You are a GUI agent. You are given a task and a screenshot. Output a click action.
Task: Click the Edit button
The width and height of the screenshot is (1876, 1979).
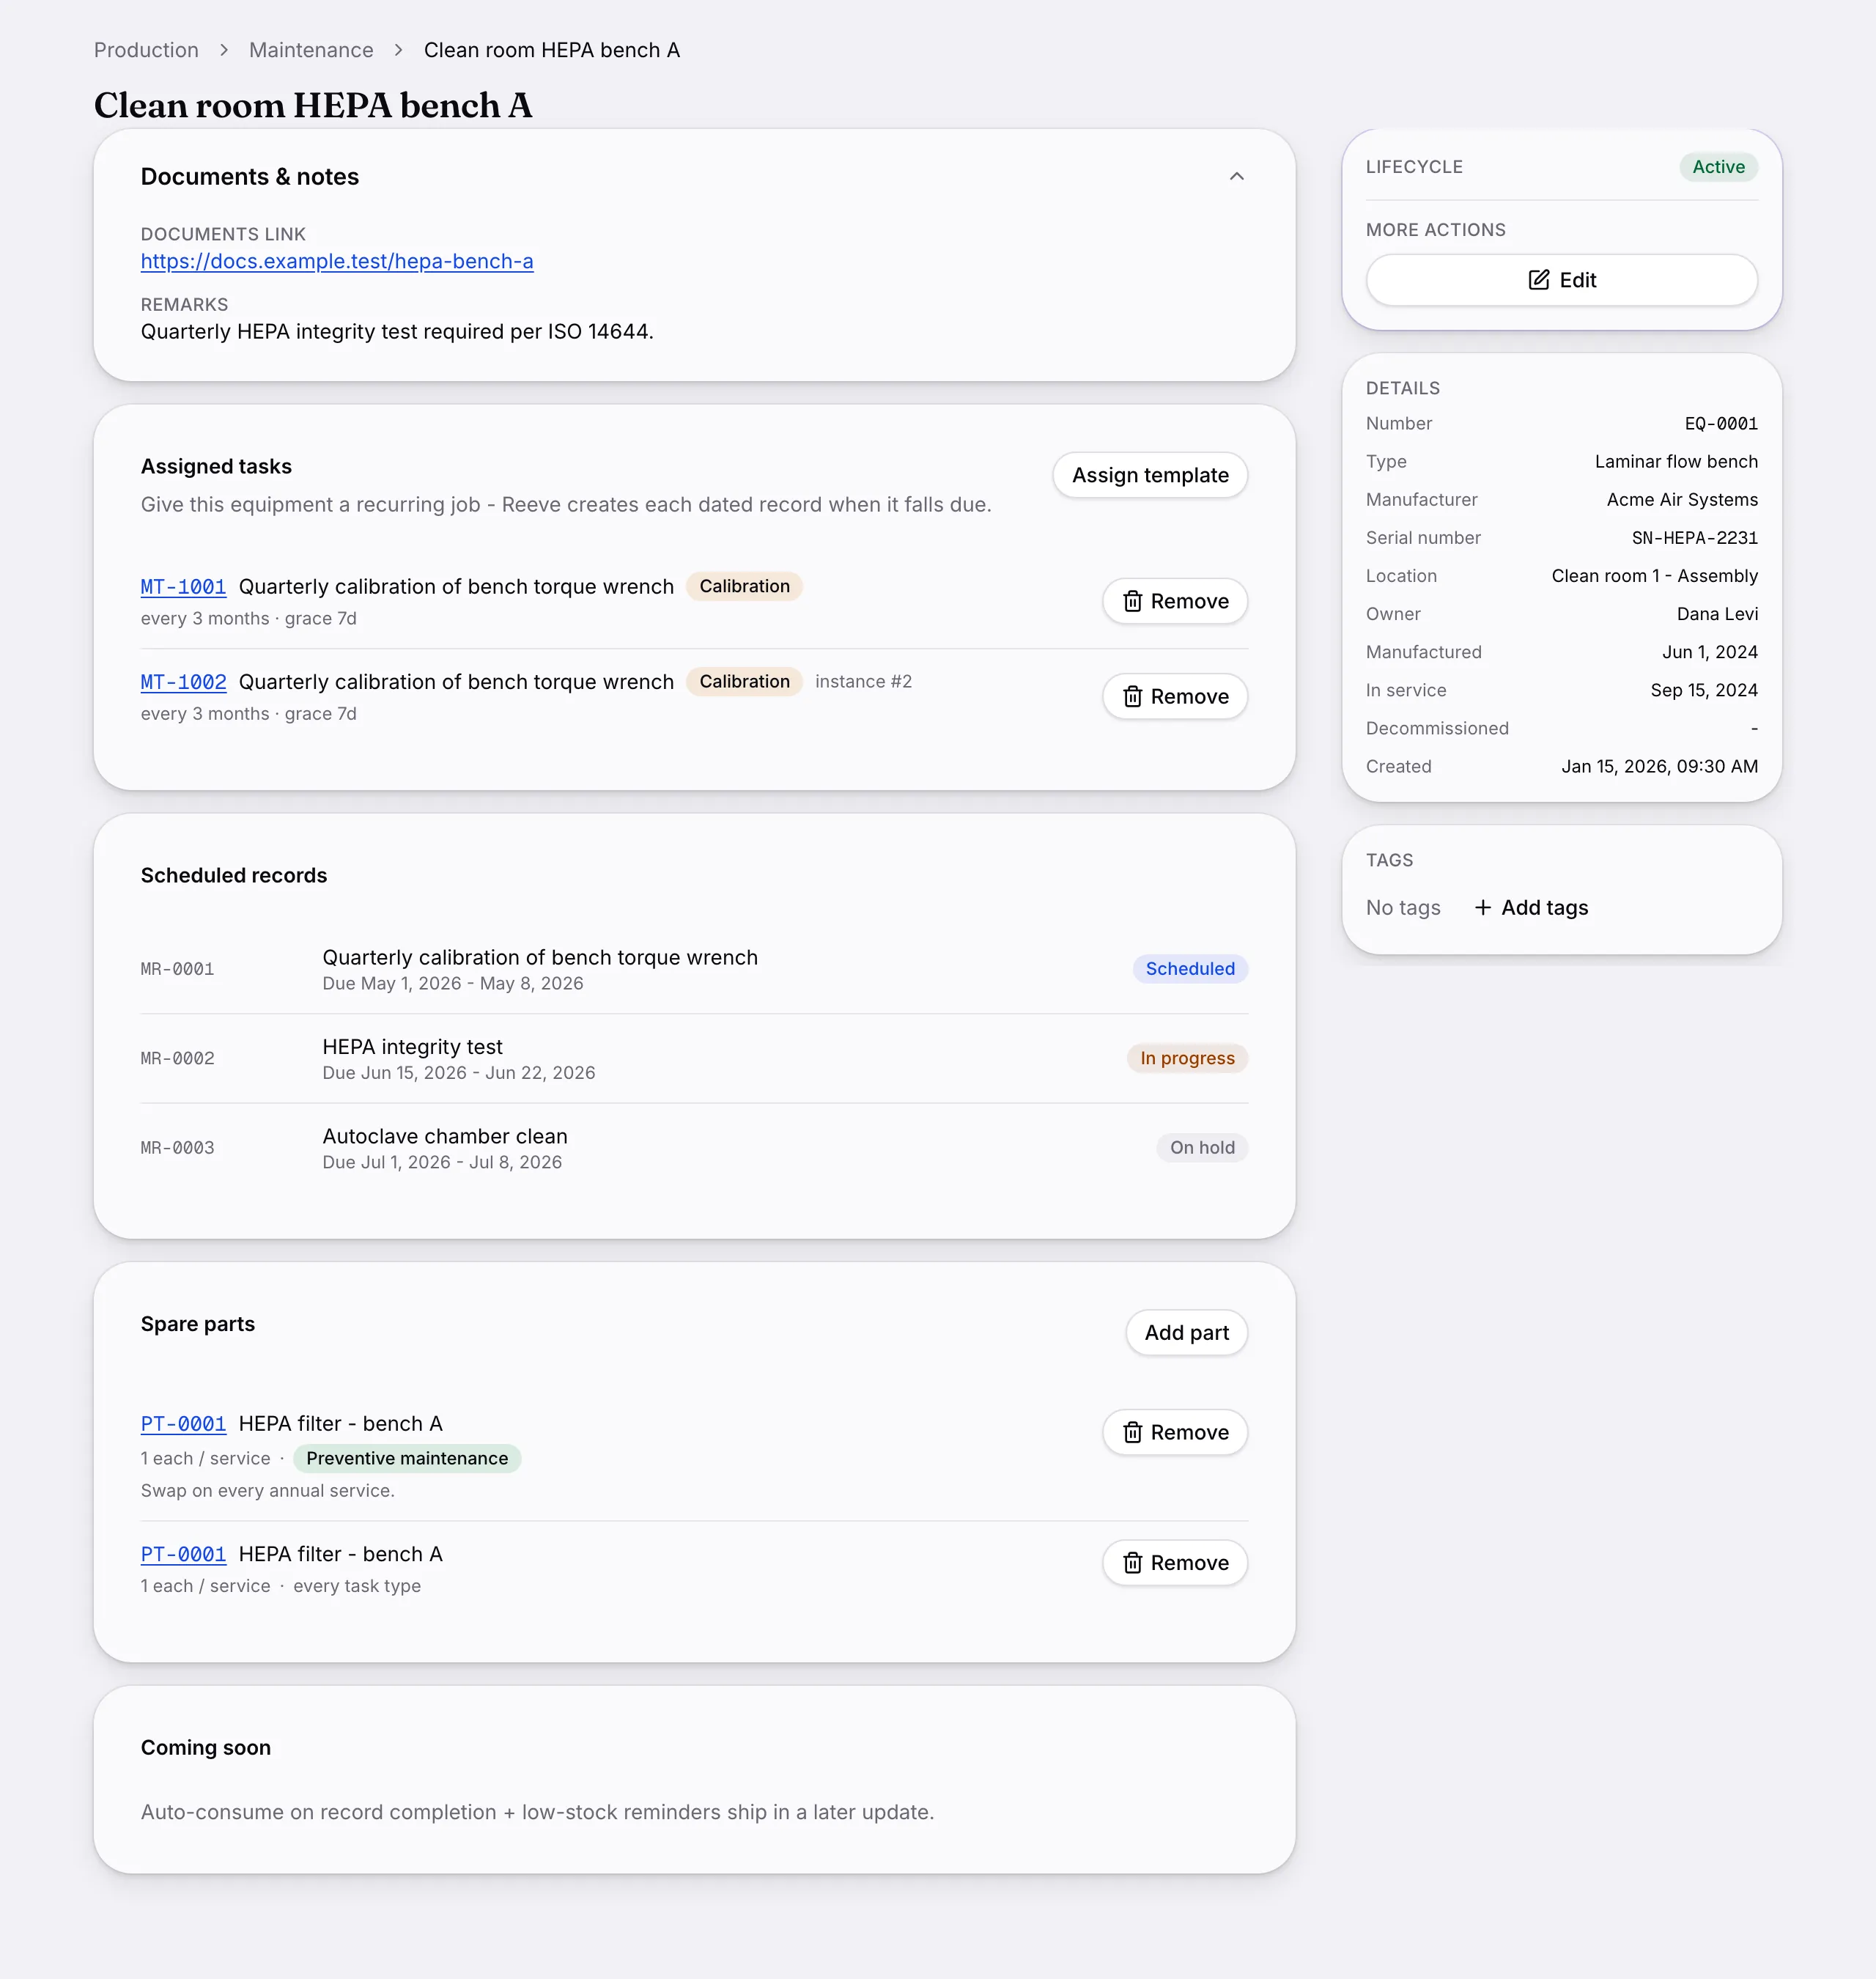coord(1561,280)
